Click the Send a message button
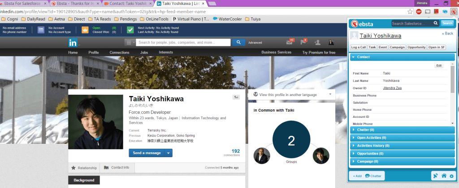Viewport: 459px width, 188px height. tap(147, 153)
